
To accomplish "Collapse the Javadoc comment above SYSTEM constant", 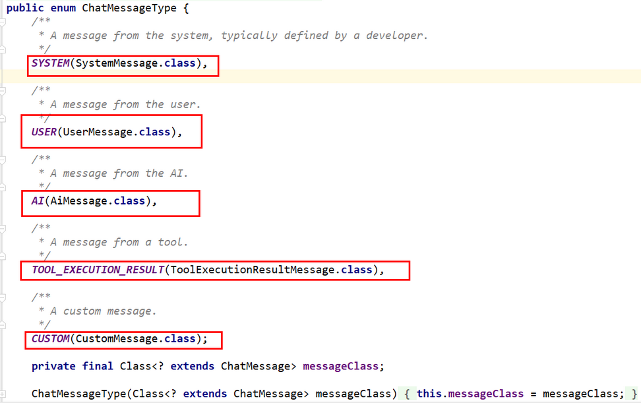I will [3, 22].
